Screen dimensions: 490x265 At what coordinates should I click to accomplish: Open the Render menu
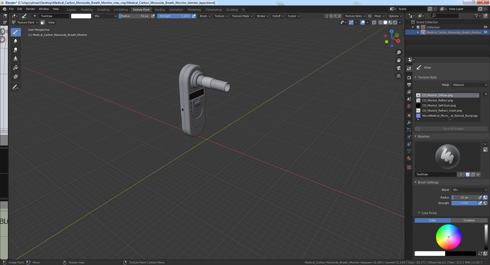(x=30, y=9)
